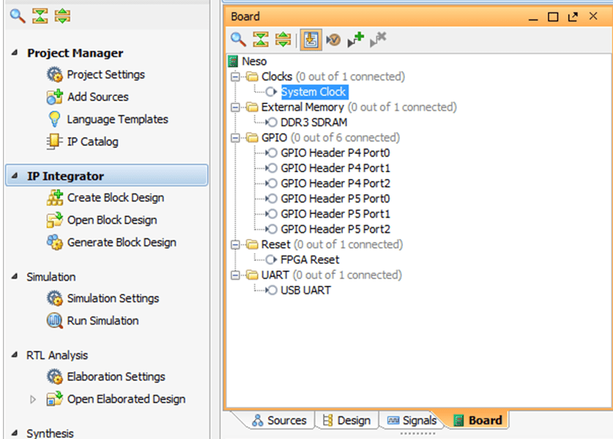The width and height of the screenshot is (613, 439).
Task: Toggle the highlighted button in Board toolbar
Action: (x=311, y=40)
